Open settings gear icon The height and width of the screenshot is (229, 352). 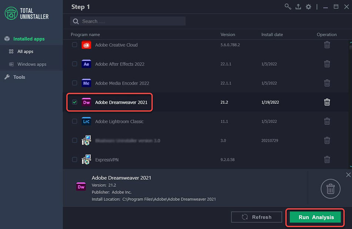308,7
